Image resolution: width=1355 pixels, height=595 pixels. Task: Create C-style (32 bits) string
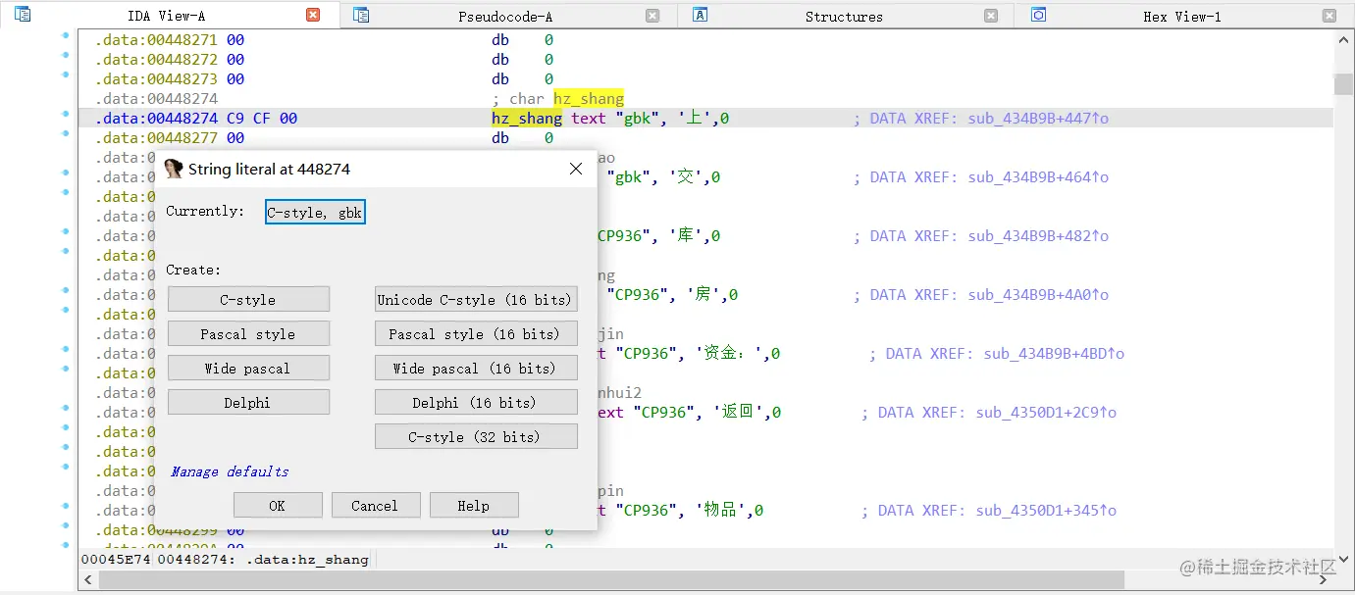[x=476, y=437]
